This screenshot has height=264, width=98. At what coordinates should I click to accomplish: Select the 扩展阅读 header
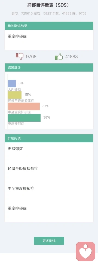[x=49, y=138]
